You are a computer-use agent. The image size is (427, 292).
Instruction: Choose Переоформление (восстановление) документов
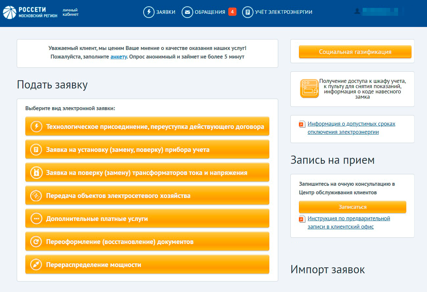(x=147, y=241)
